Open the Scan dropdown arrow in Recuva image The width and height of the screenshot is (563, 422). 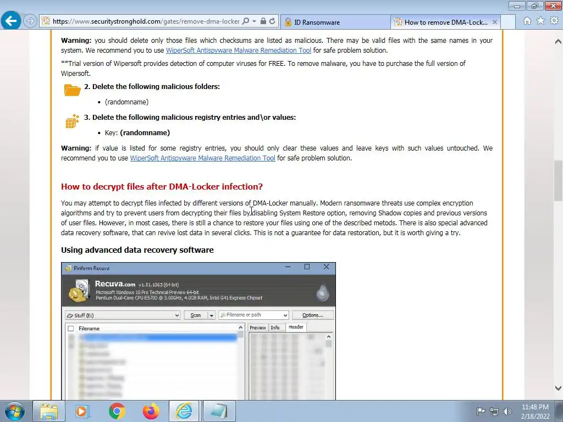pyautogui.click(x=212, y=315)
